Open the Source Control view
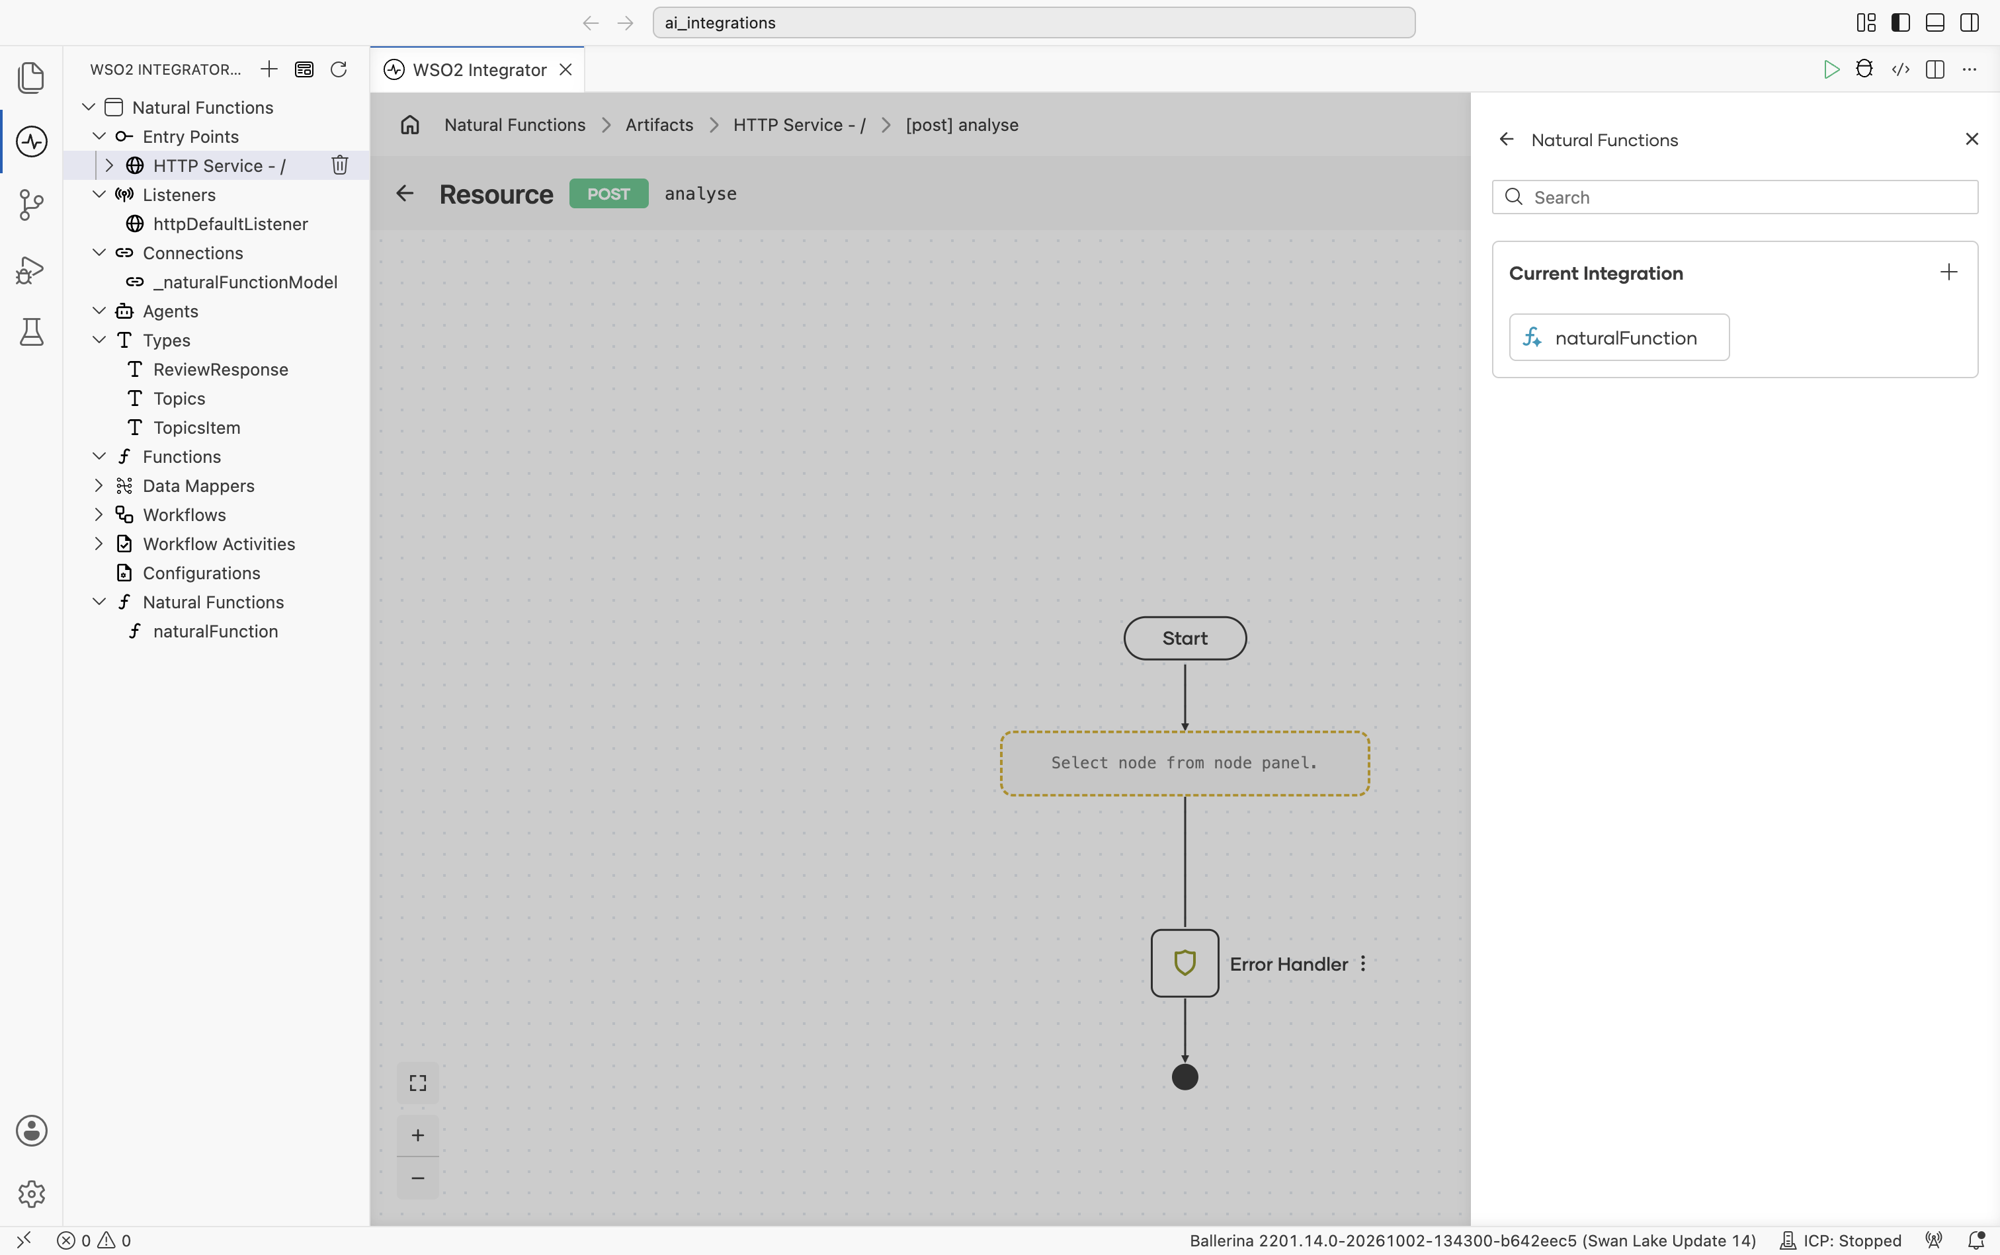 [x=32, y=204]
